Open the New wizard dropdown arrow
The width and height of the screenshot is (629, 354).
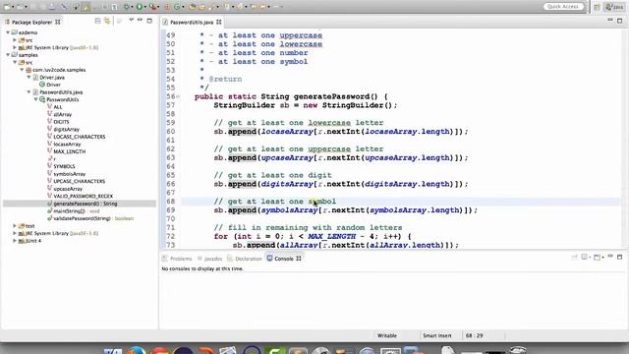click(x=13, y=7)
